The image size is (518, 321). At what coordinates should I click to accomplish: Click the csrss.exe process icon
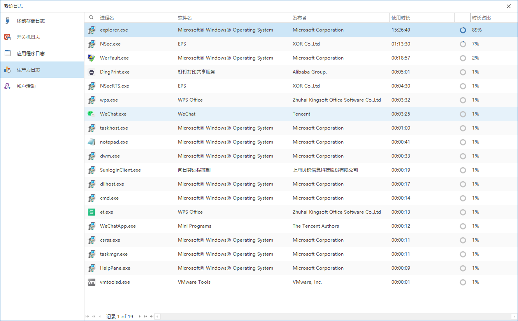pyautogui.click(x=91, y=240)
